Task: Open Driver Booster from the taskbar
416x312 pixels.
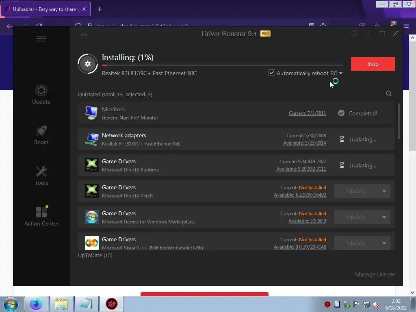Action: point(112,304)
